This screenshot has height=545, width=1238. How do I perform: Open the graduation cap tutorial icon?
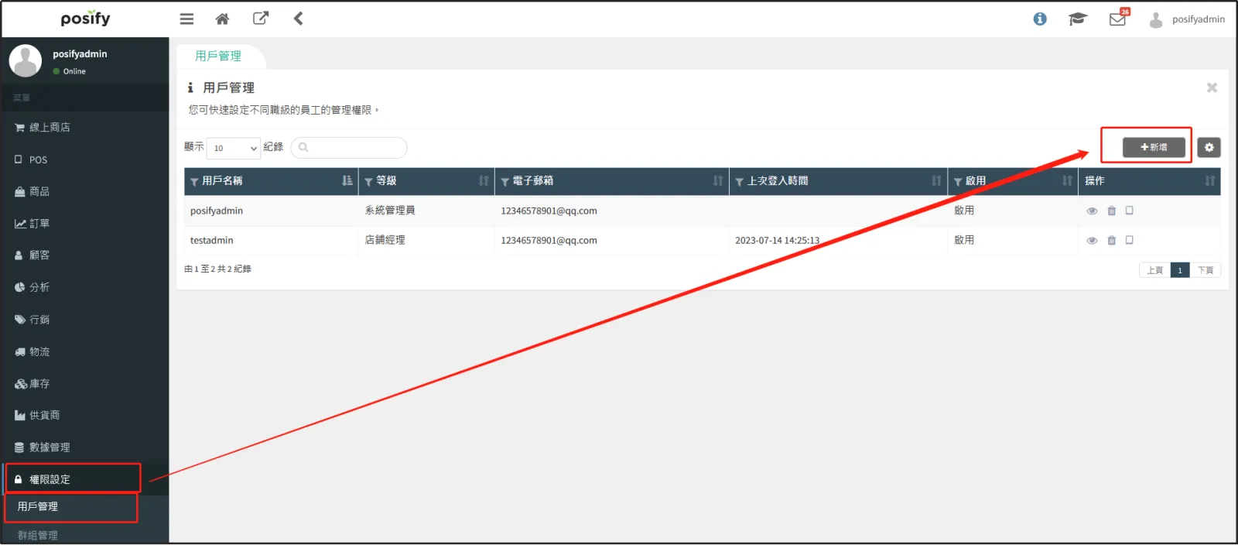coord(1078,19)
